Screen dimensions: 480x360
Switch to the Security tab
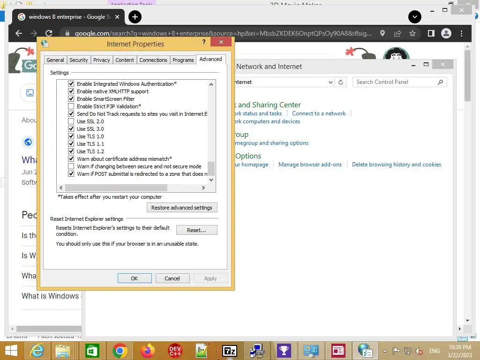[78, 60]
